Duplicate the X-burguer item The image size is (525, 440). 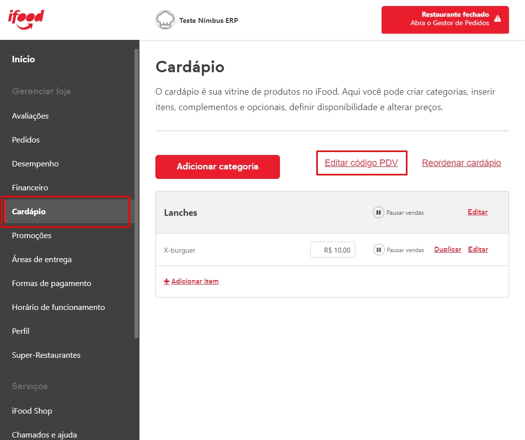(x=448, y=250)
